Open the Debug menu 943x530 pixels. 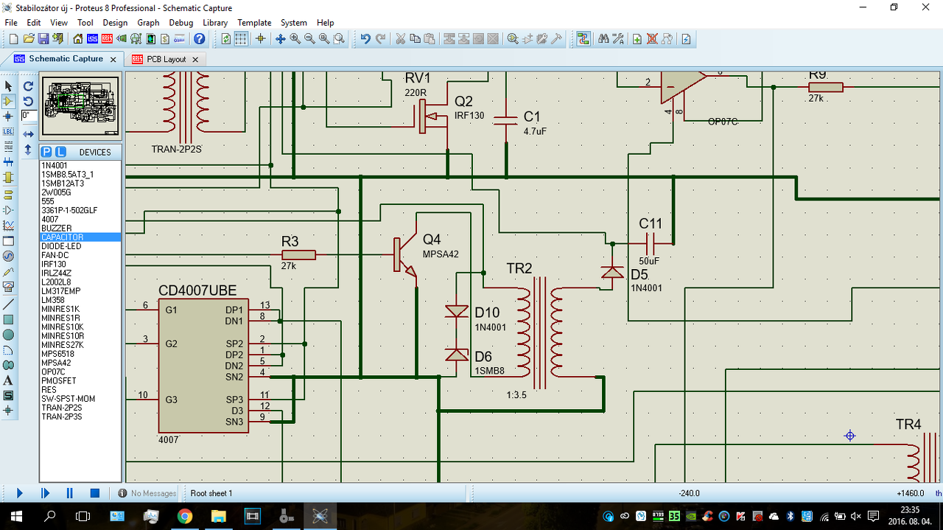181,23
